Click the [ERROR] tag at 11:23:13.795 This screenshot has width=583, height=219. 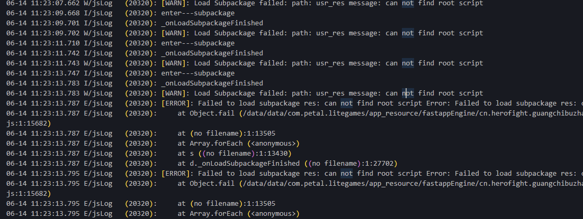177,173
